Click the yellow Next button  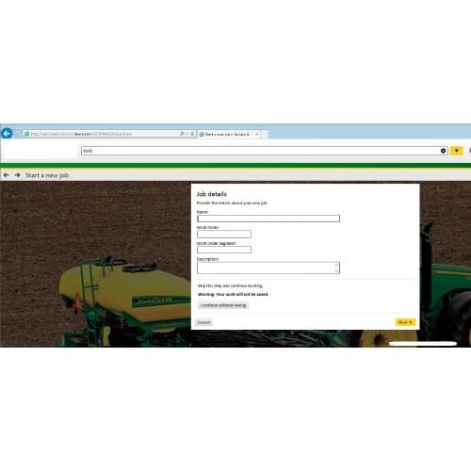(x=405, y=322)
